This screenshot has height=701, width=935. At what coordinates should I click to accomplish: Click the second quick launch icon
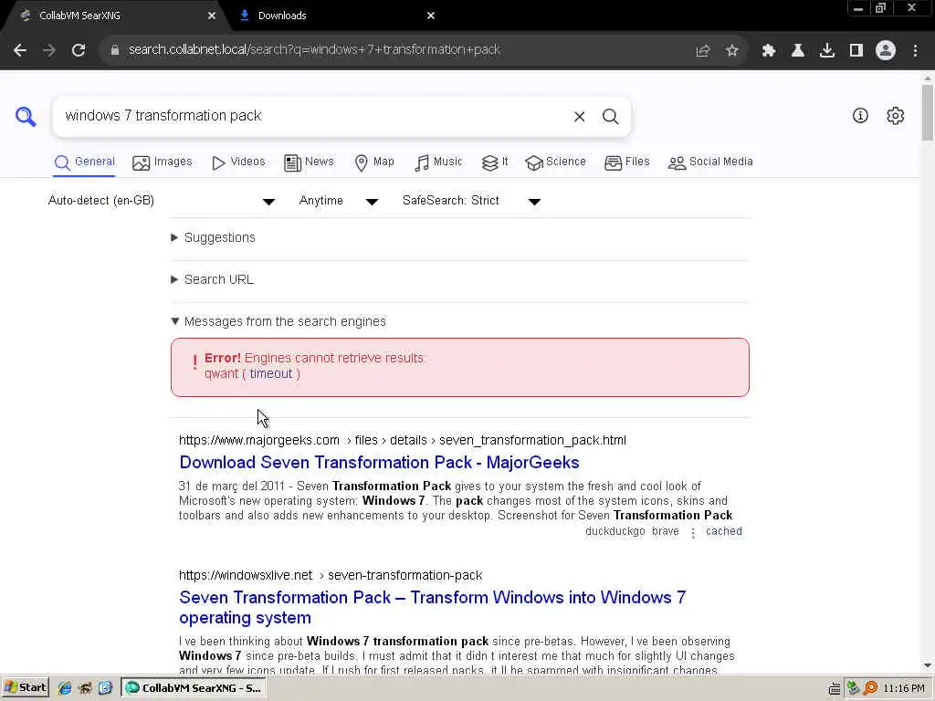[x=85, y=688]
